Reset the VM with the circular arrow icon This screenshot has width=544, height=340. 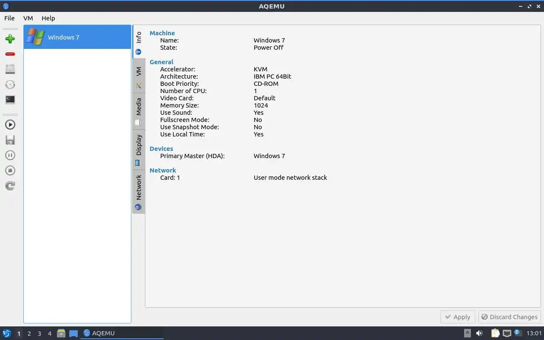point(10,186)
